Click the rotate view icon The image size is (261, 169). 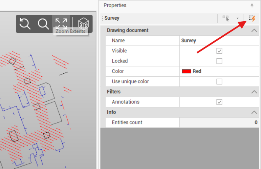pos(25,24)
